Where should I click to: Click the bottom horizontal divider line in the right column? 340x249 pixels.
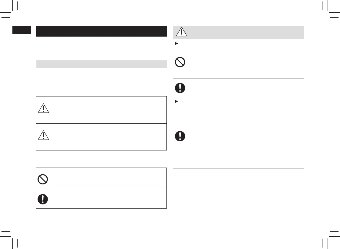click(x=238, y=168)
